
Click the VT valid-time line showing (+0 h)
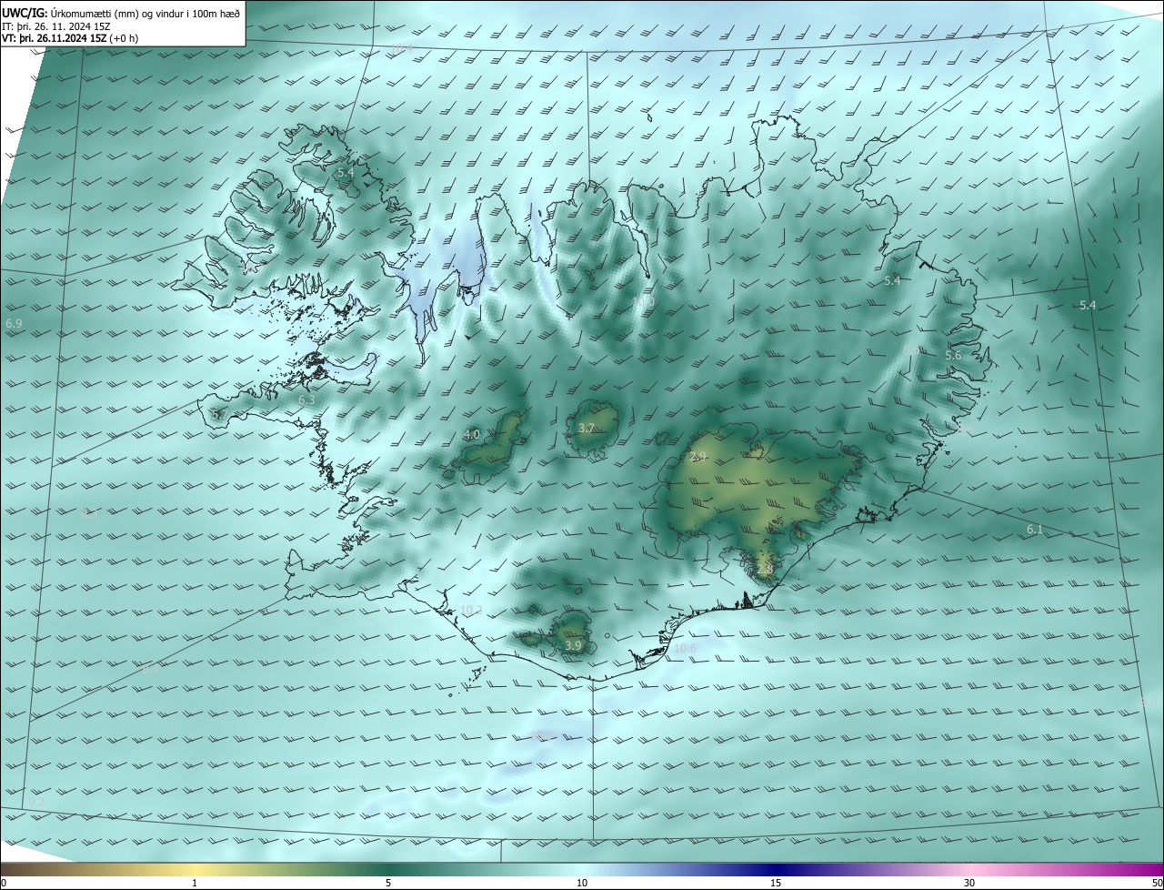[70, 38]
